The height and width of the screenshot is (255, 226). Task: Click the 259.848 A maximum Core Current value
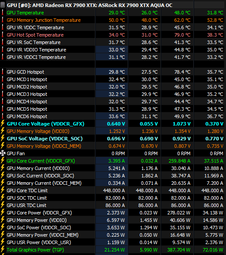(x=179, y=161)
